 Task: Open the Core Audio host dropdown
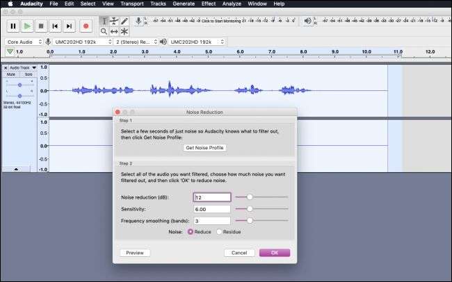(22, 42)
